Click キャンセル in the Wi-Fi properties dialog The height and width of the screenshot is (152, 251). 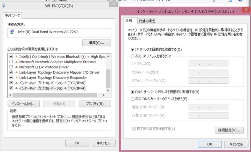pos(104,143)
